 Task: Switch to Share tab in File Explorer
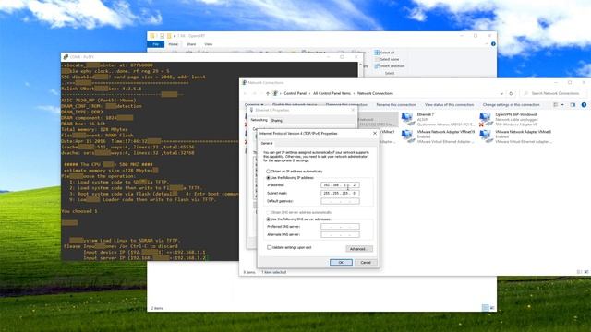191,44
